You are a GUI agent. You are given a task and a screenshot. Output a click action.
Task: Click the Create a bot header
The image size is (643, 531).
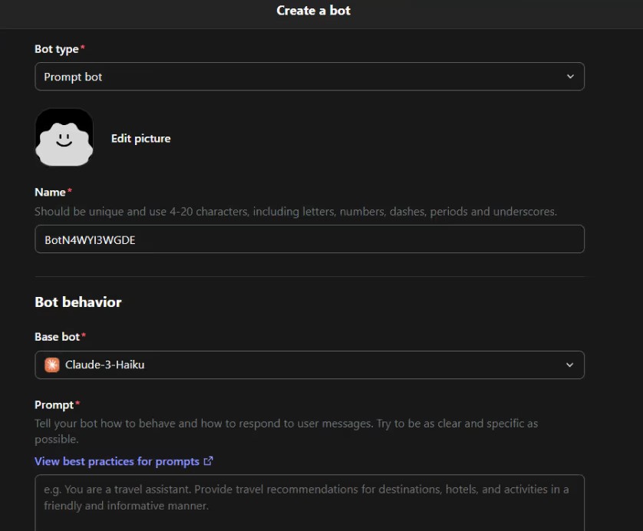tap(313, 10)
